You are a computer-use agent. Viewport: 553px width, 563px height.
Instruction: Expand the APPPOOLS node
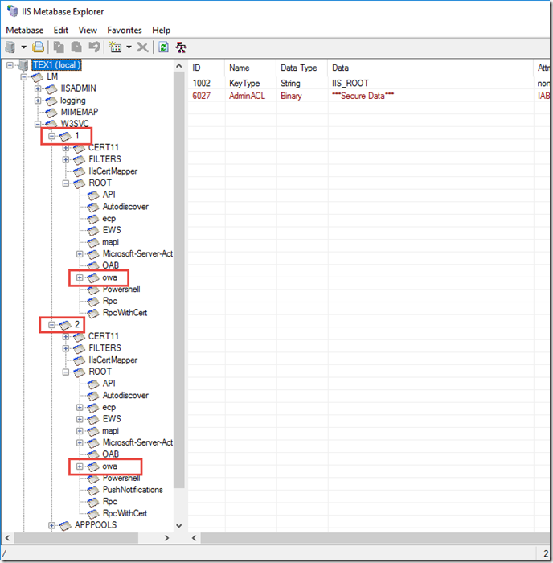point(52,525)
